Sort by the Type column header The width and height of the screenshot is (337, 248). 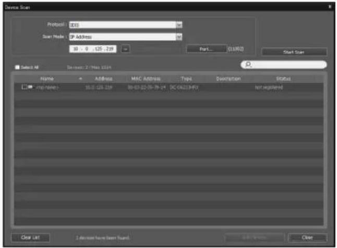(x=186, y=79)
